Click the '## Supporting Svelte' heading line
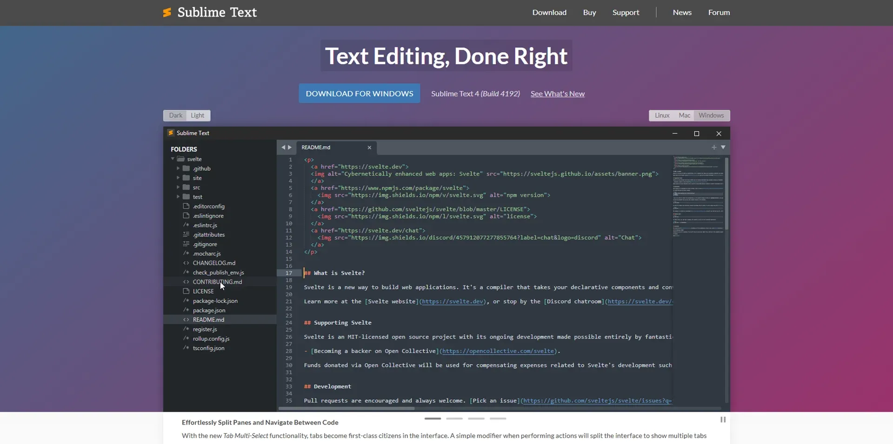Viewport: 893px width, 444px height. point(338,323)
